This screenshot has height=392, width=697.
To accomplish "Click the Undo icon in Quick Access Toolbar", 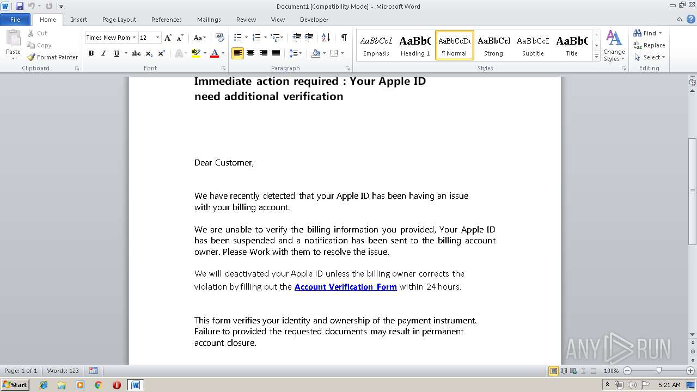I will click(32, 6).
